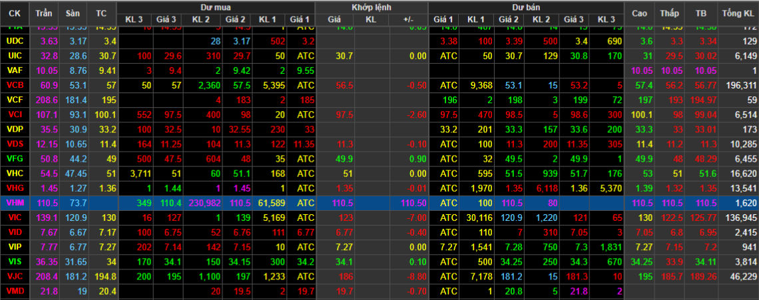Click the VMD stock symbol
This screenshot has height=300, width=759.
15,290
